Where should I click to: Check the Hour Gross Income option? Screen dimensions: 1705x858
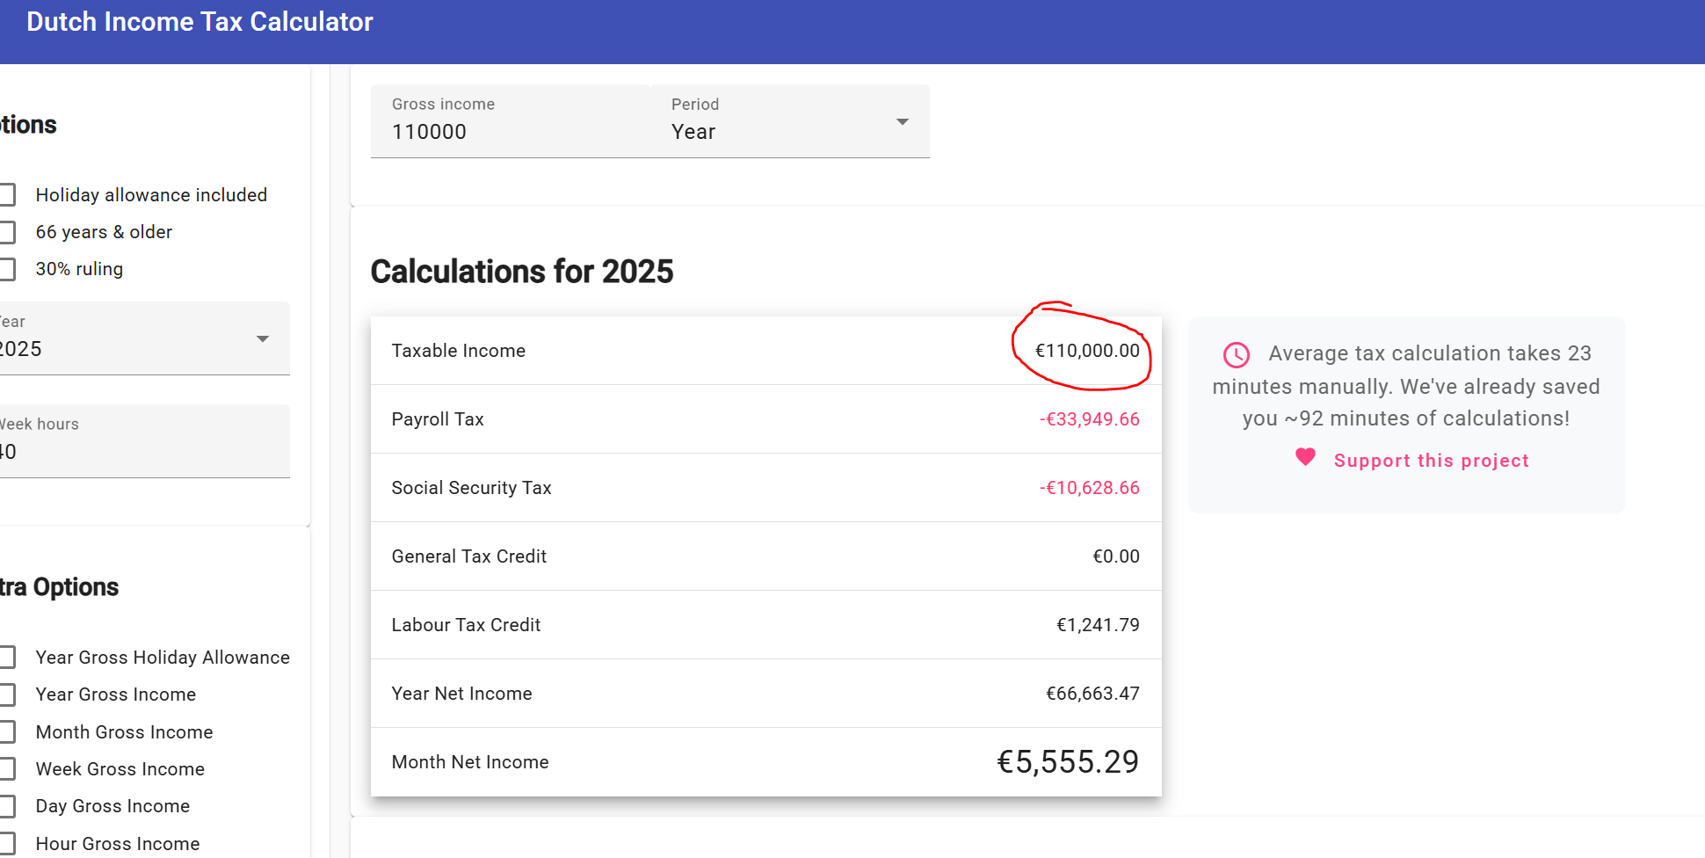coord(7,844)
